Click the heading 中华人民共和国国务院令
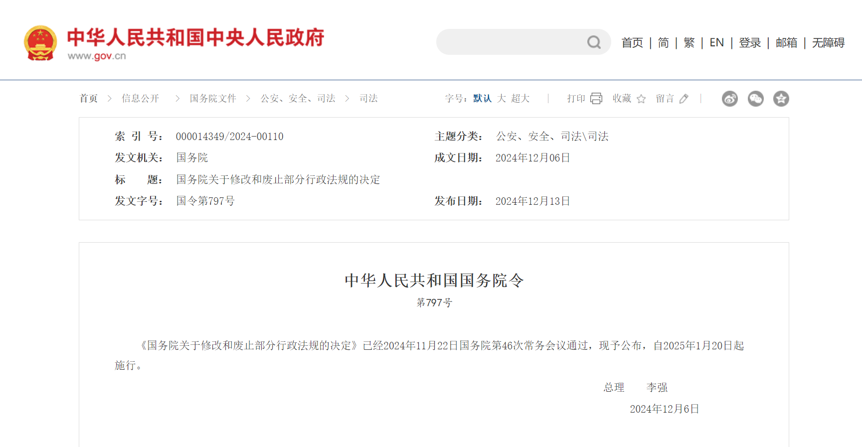The width and height of the screenshot is (862, 447). click(434, 280)
